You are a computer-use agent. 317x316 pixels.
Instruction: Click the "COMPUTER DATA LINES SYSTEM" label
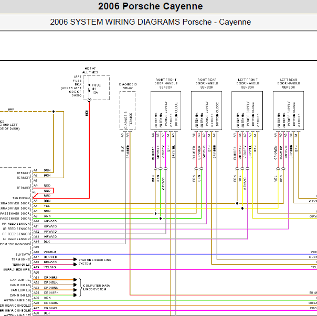(97, 287)
